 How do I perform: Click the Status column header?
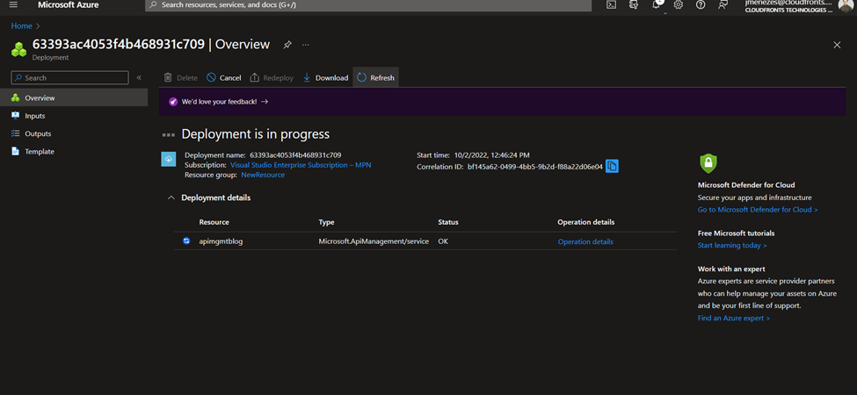coord(447,222)
